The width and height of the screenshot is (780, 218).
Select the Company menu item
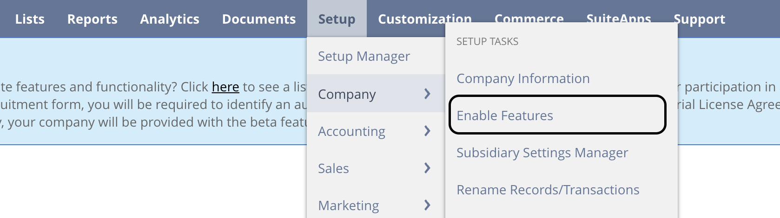[x=376, y=94]
